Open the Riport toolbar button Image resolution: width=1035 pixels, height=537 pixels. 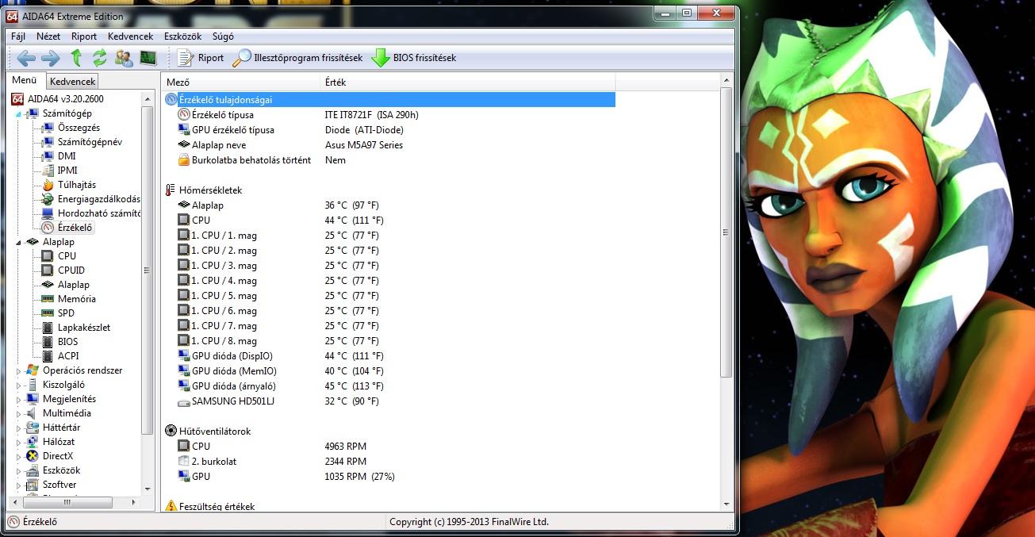pyautogui.click(x=201, y=58)
